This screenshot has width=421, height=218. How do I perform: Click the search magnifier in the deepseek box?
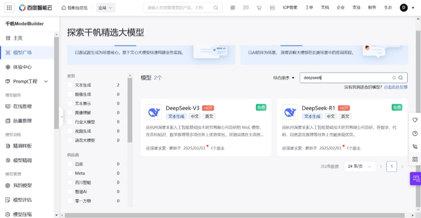401,78
